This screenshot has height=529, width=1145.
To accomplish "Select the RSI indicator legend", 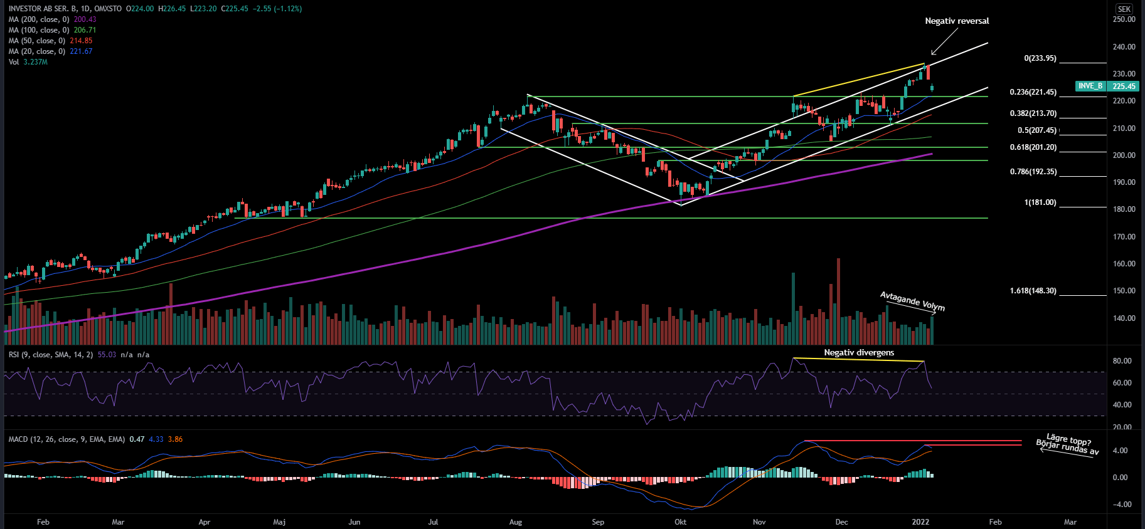I will pyautogui.click(x=50, y=355).
